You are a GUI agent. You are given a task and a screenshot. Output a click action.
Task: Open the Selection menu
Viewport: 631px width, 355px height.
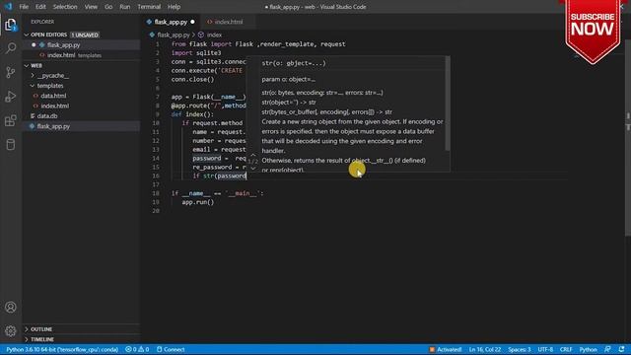[x=65, y=7]
